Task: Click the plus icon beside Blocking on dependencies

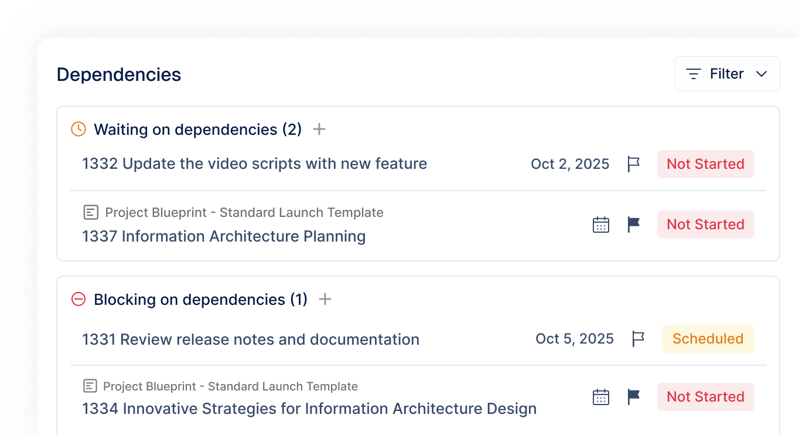Action: [325, 299]
